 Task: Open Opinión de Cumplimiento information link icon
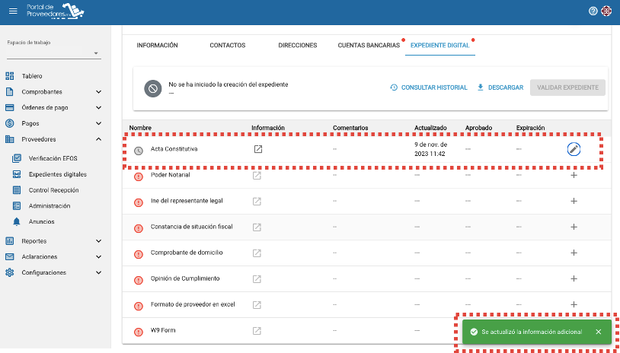257,278
